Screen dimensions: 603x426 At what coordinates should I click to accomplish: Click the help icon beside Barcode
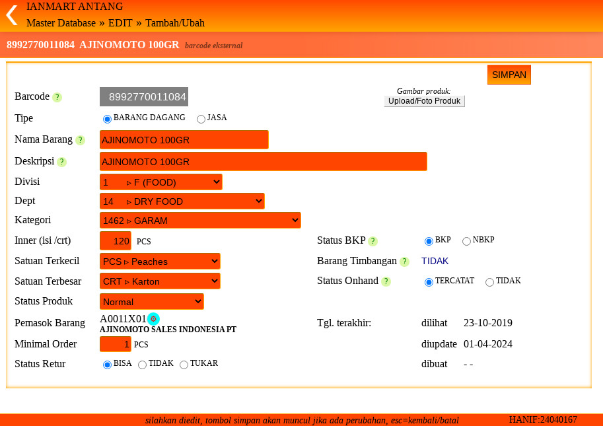(57, 97)
